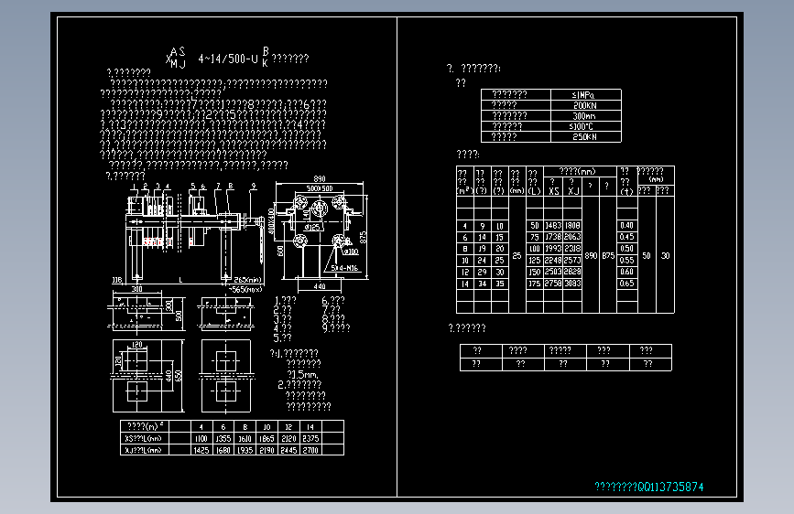794x514 pixels.
Task: Click the weight value "0.65"
Action: (627, 284)
